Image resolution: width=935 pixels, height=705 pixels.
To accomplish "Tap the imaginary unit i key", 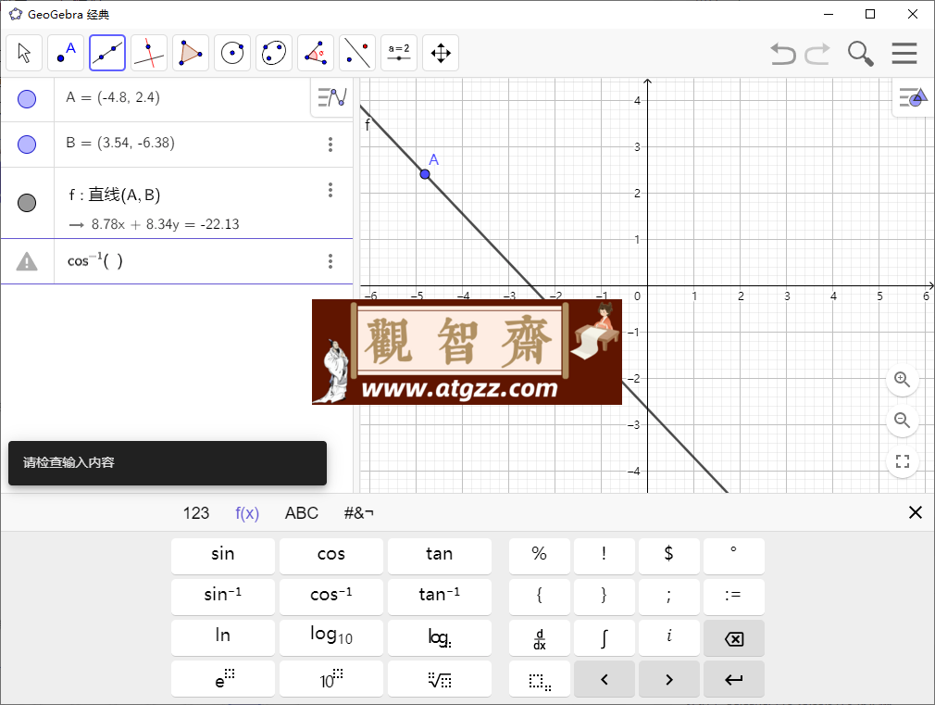I will click(x=669, y=637).
